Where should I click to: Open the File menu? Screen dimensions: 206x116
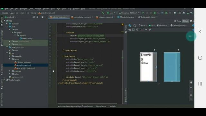[x=6, y=9]
